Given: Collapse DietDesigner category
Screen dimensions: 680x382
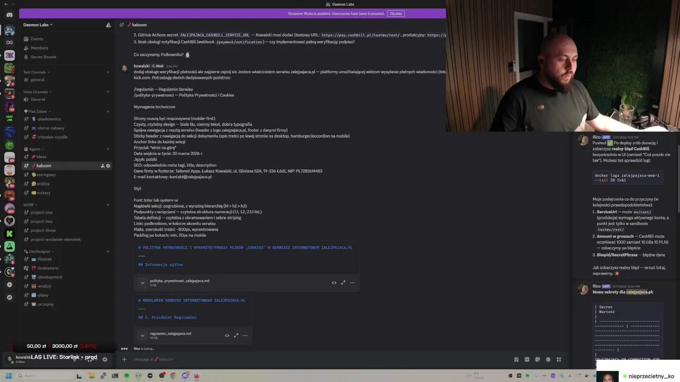Looking at the screenshot, I should [x=39, y=251].
